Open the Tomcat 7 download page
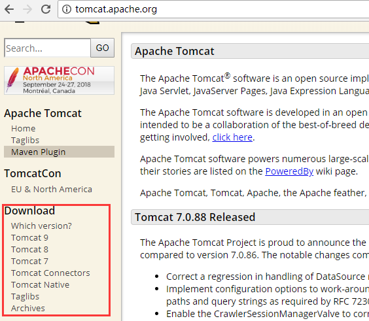Image resolution: width=369 pixels, height=321 pixels. pyautogui.click(x=29, y=261)
